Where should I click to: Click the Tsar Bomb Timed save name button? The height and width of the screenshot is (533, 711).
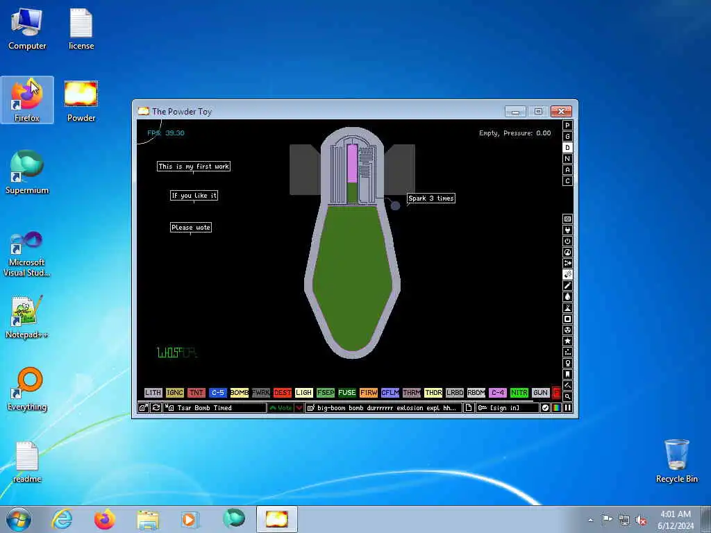click(x=215, y=407)
